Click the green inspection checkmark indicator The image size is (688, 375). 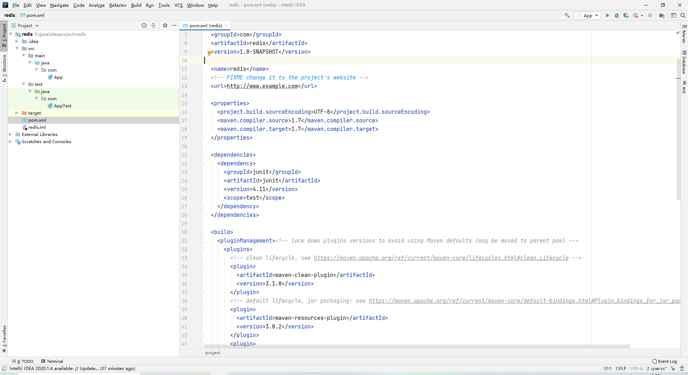(x=678, y=33)
